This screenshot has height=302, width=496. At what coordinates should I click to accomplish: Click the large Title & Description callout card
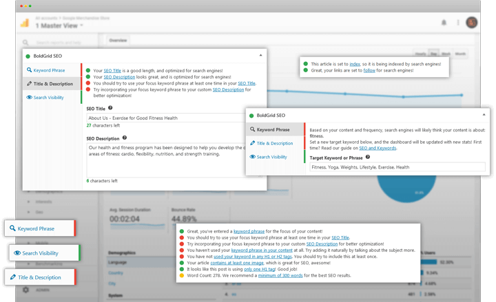click(40, 277)
